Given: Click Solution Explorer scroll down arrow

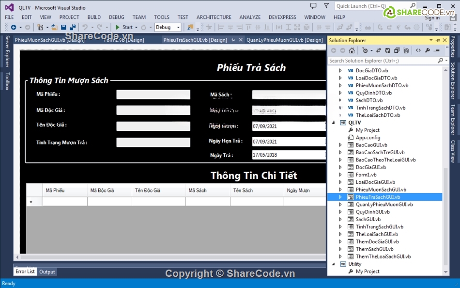Looking at the screenshot, I should (445, 272).
